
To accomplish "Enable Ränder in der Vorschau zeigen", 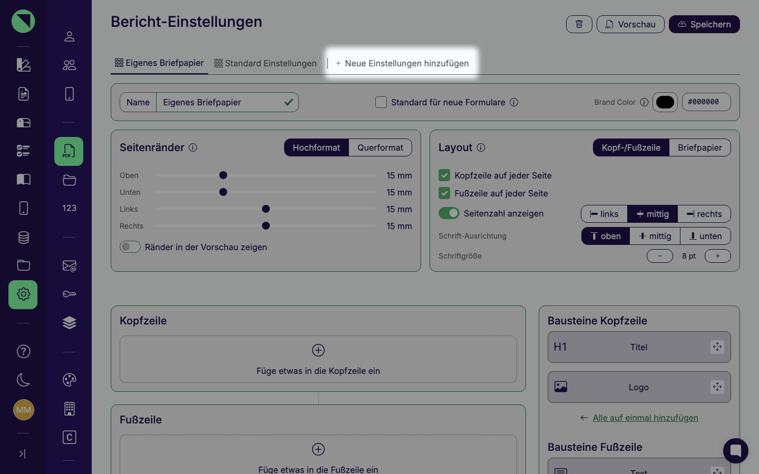I will coord(130,247).
